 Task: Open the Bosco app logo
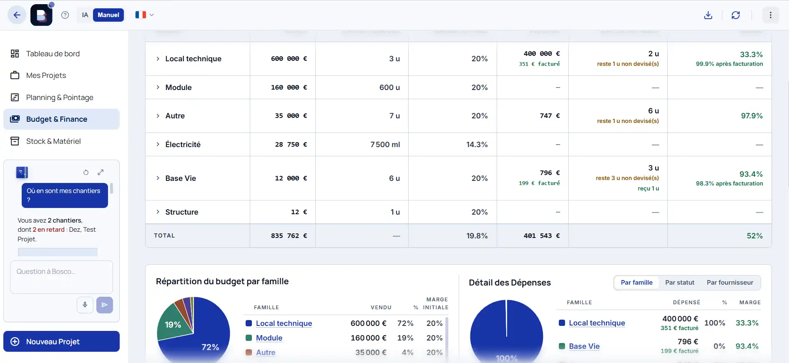[41, 15]
